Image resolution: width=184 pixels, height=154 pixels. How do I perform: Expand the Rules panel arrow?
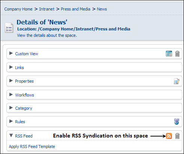click(11, 121)
